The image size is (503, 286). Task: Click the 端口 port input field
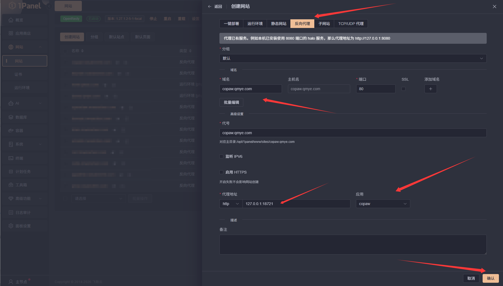pos(375,89)
